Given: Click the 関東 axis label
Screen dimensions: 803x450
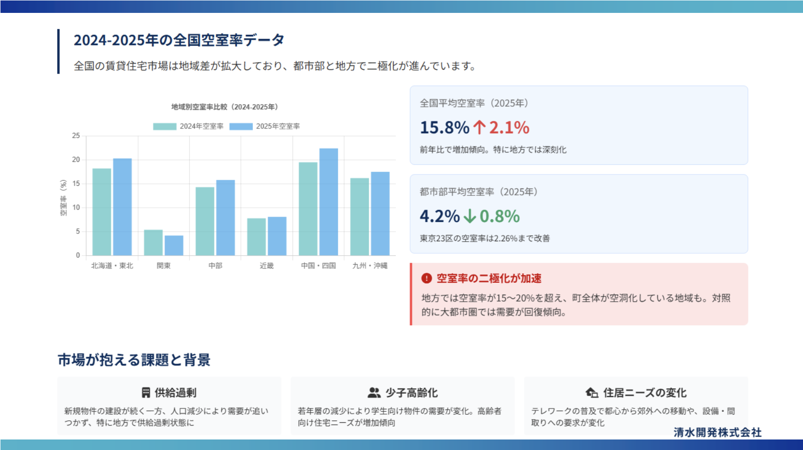Looking at the screenshot, I should (164, 266).
